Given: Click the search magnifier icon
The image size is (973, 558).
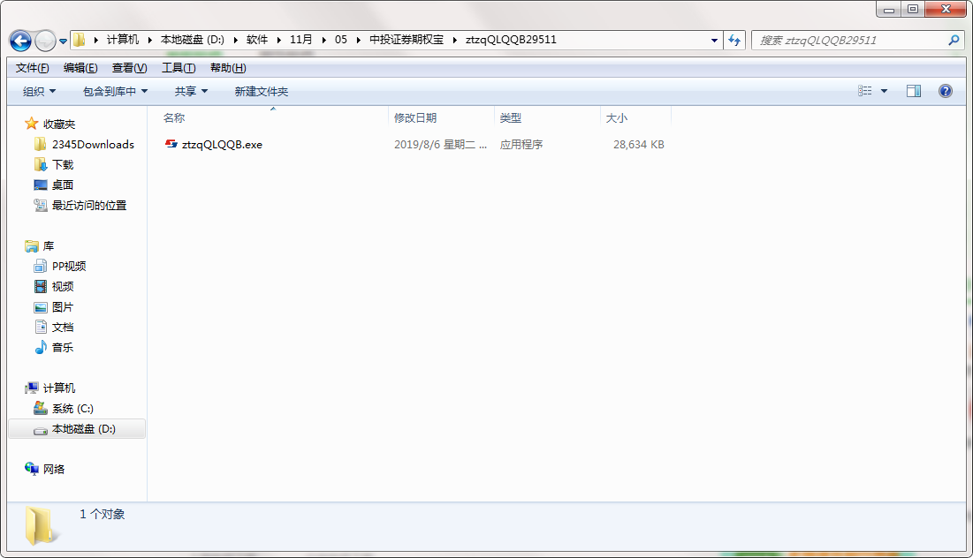Looking at the screenshot, I should [x=954, y=41].
